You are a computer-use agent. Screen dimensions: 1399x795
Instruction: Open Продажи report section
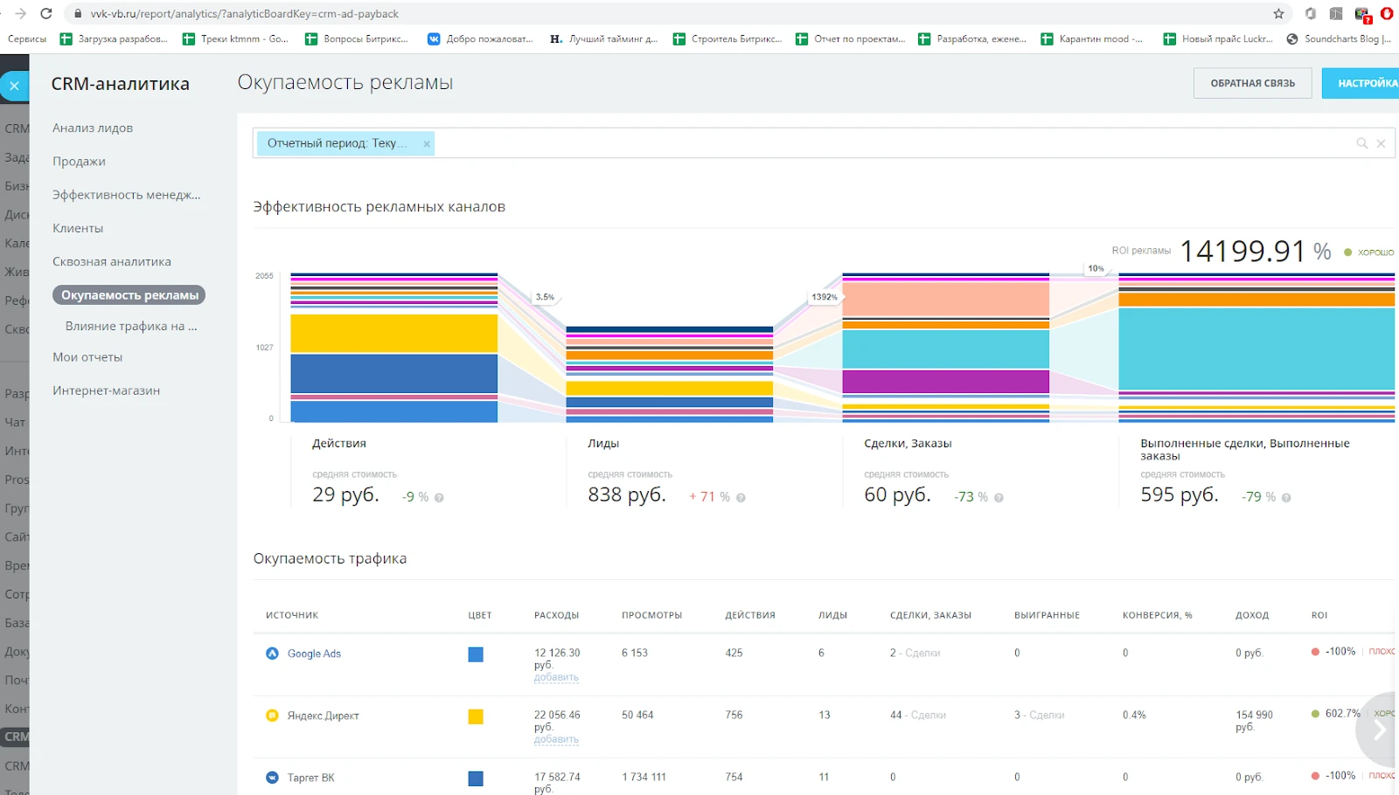click(79, 162)
